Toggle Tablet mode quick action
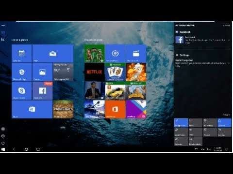Viewport: 233px width, 174px height. (x=181, y=123)
